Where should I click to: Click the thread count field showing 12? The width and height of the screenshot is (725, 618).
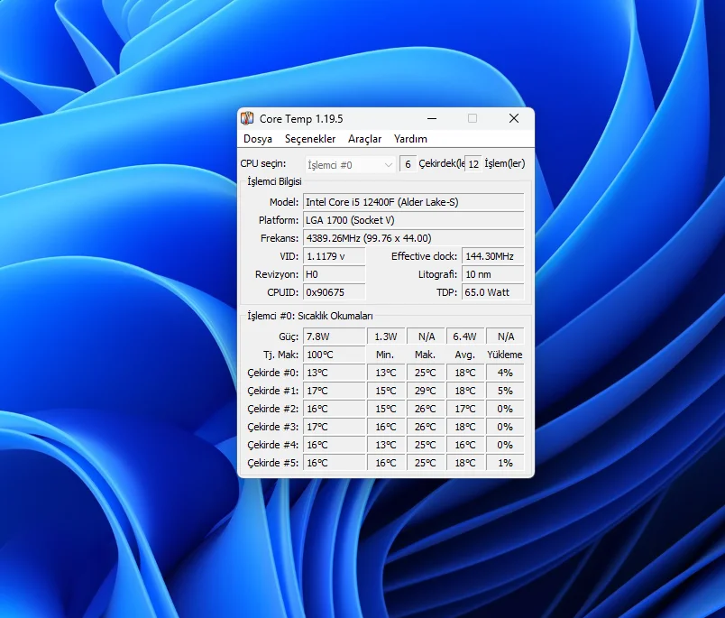coord(473,164)
